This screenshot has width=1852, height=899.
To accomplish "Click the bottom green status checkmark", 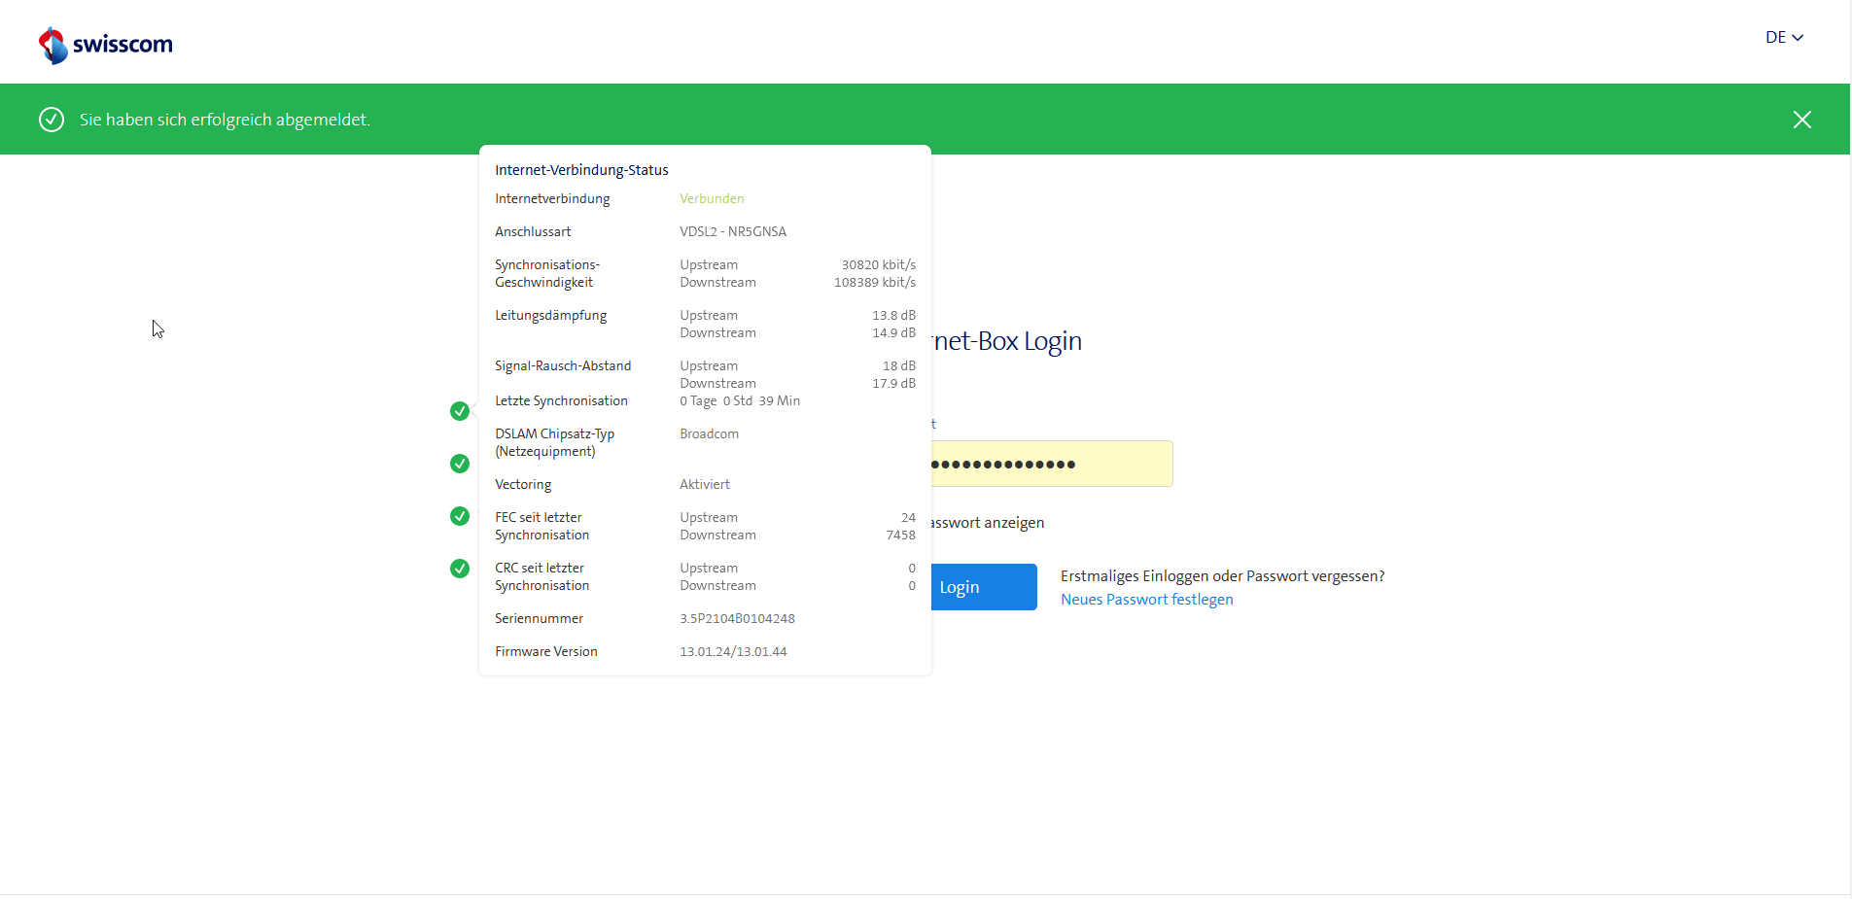I will tap(460, 569).
